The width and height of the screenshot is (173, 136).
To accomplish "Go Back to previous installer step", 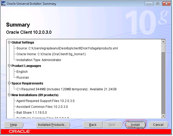I will (93, 125).
